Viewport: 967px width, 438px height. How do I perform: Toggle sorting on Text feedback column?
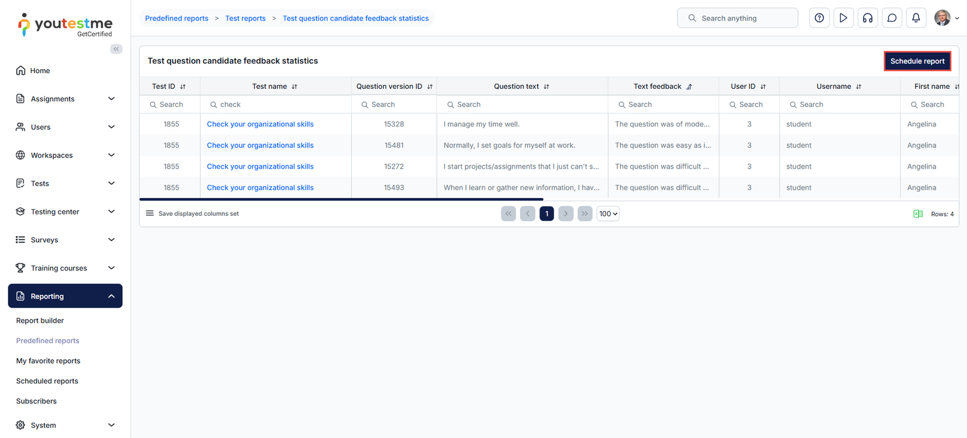click(689, 87)
